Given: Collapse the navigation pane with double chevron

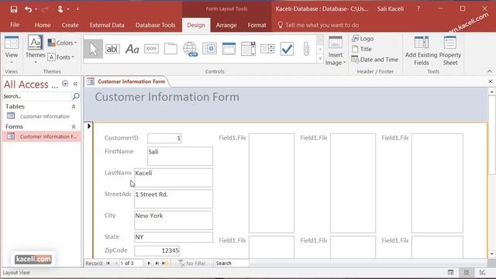Looking at the screenshot, I should coord(75,84).
